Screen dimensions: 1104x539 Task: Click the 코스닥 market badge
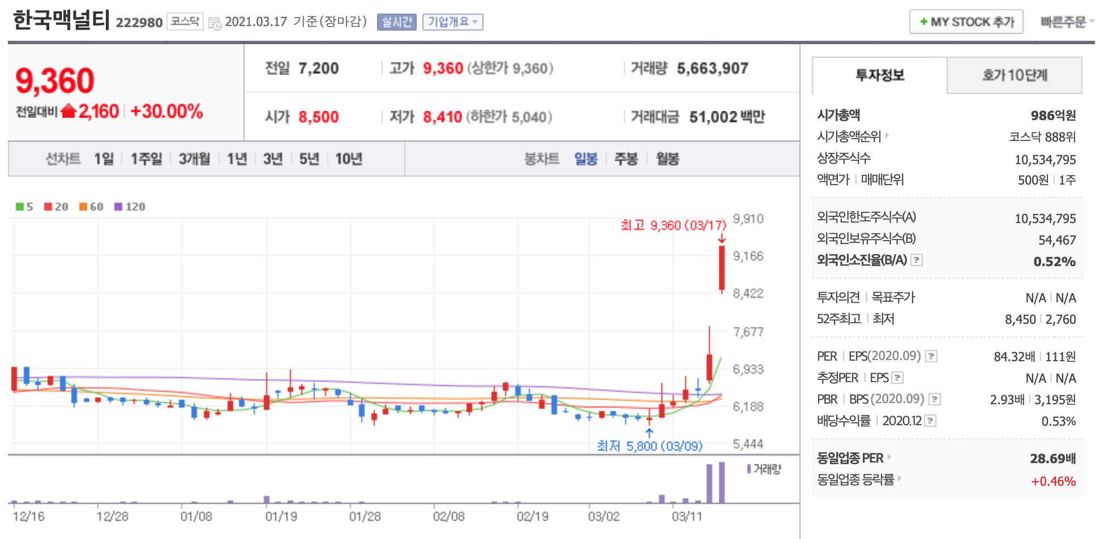tap(185, 22)
